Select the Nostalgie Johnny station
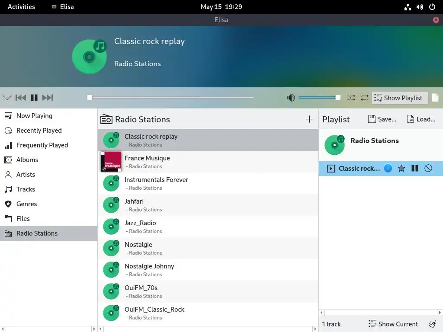The image size is (443, 332). [x=208, y=270]
